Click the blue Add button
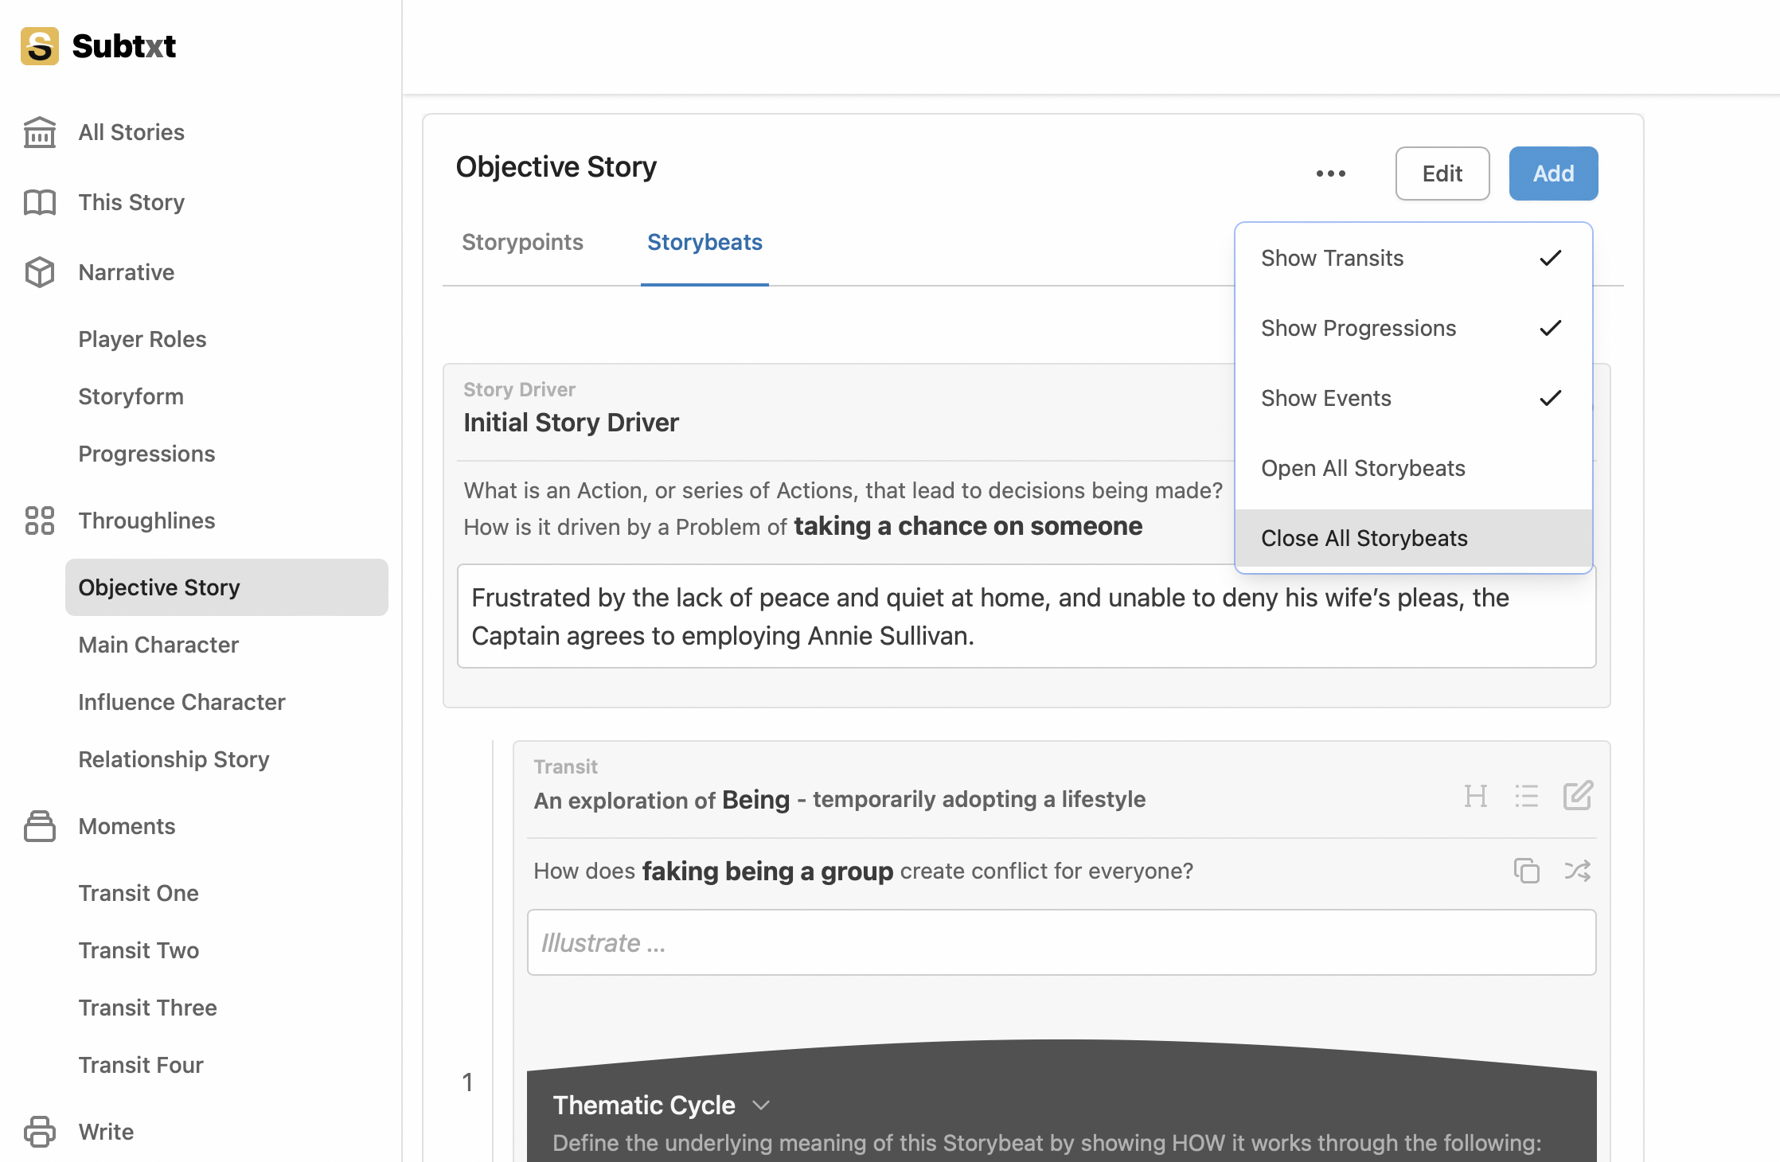 point(1553,174)
